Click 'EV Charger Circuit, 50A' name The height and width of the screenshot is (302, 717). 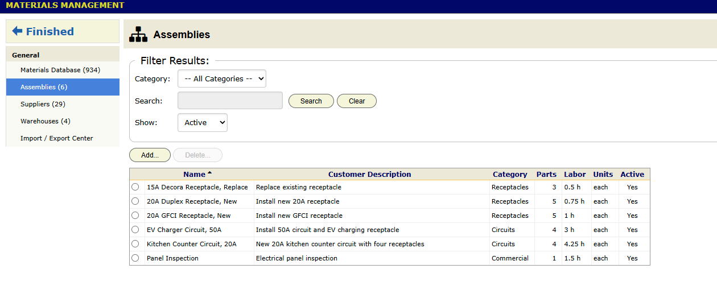tap(184, 230)
